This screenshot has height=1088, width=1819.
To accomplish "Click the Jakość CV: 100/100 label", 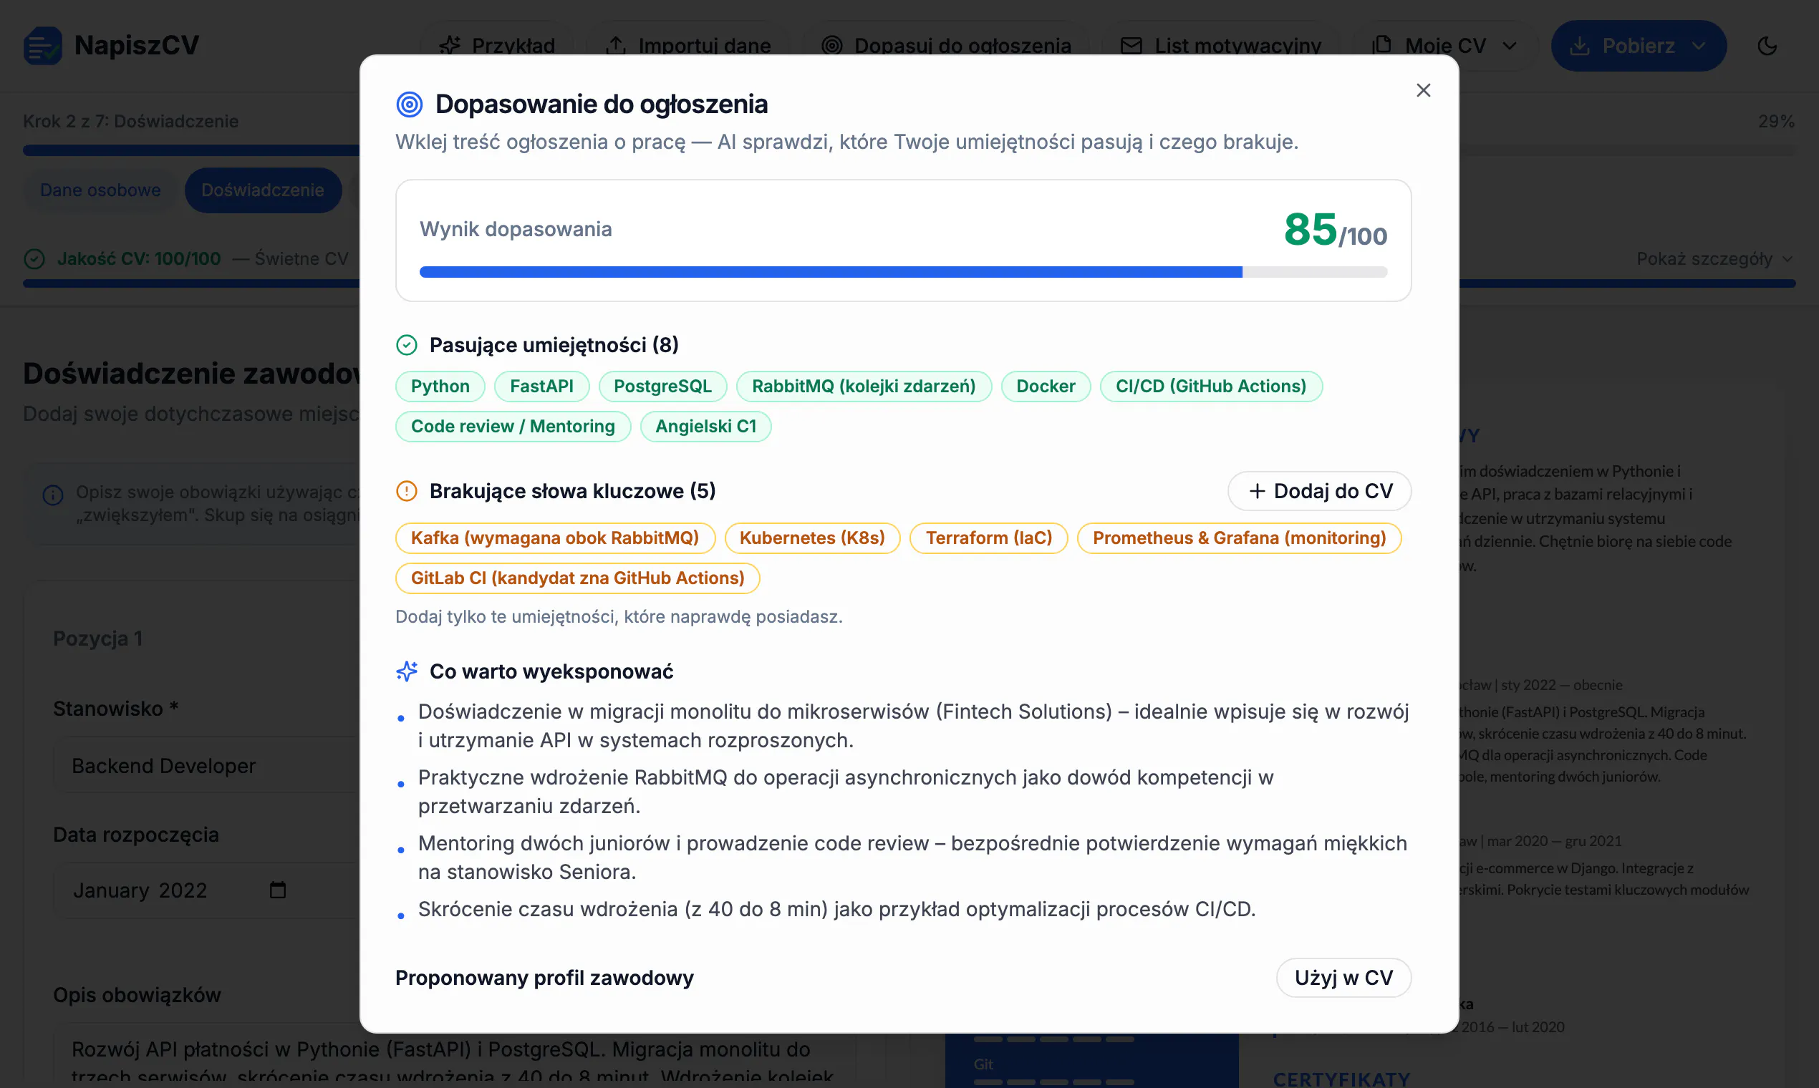I will point(139,259).
